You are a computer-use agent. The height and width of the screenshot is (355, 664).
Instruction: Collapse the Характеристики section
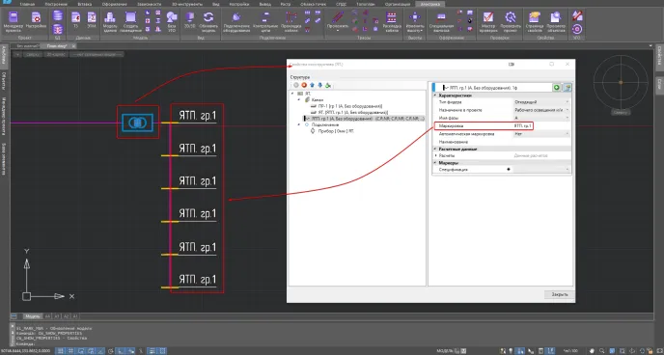click(x=435, y=96)
